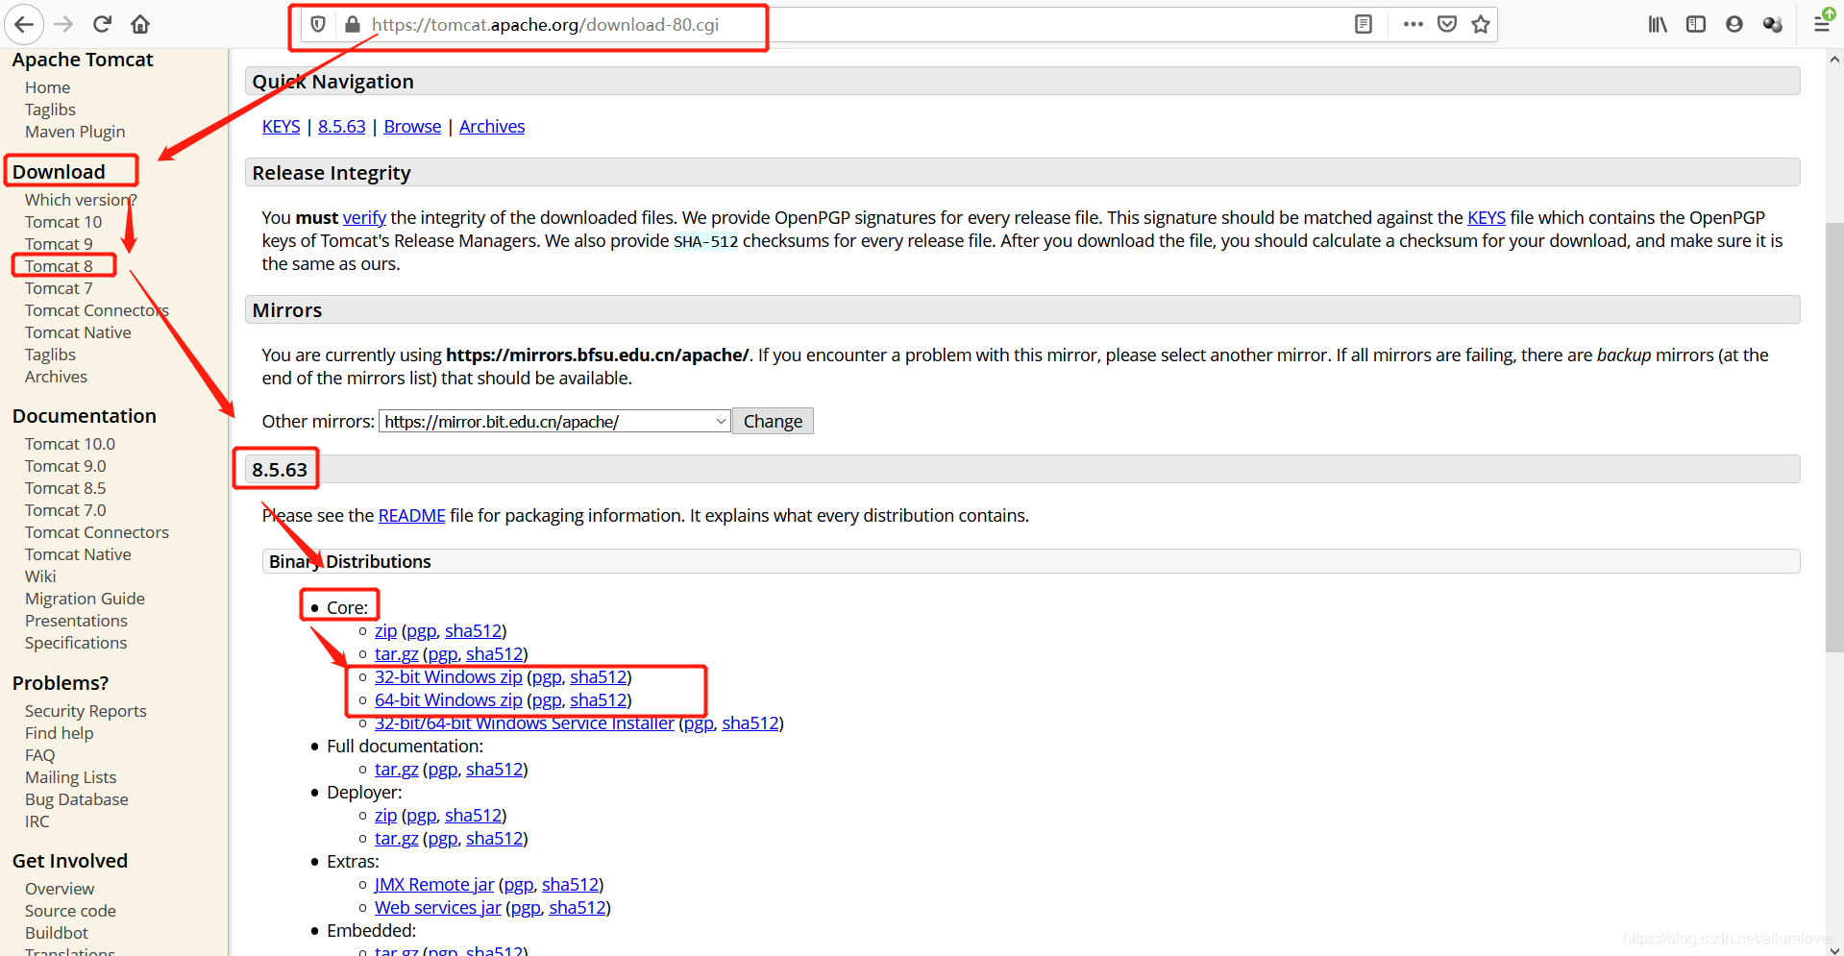Open Tomcat 10.0 documentation
The height and width of the screenshot is (956, 1844).
70,444
